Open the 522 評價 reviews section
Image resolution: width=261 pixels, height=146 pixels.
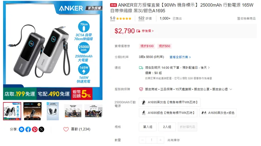(x=145, y=18)
